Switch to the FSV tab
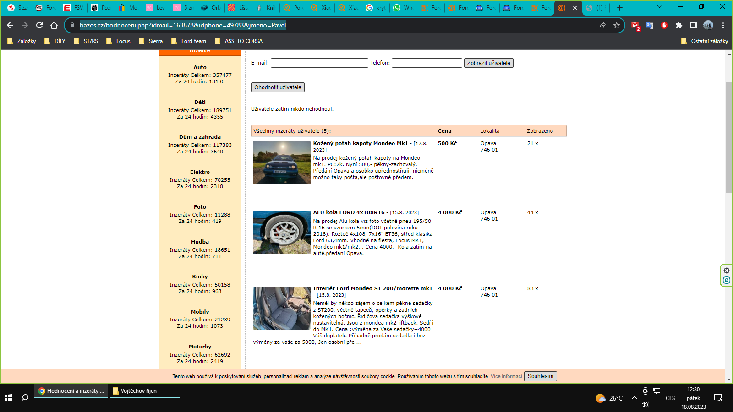The height and width of the screenshot is (412, 733). coord(73,8)
